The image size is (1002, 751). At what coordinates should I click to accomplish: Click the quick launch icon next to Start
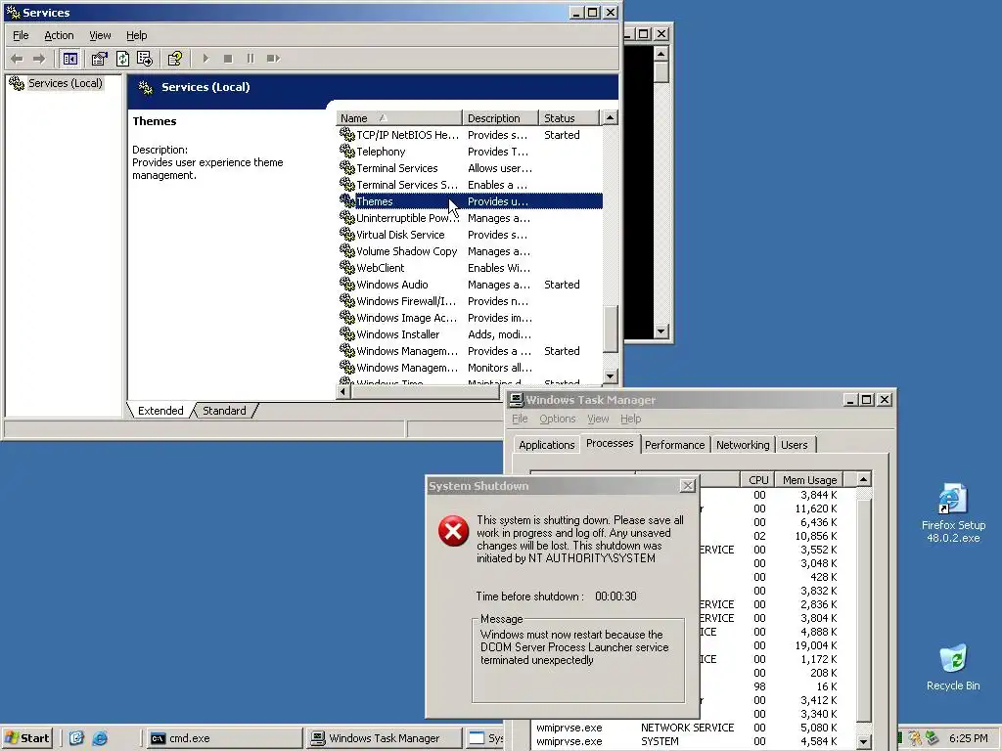point(76,738)
